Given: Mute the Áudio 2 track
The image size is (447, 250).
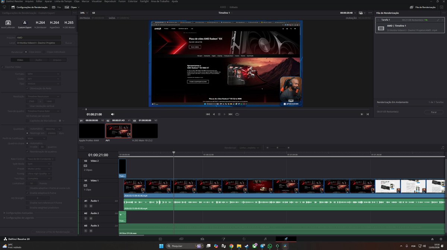Looking at the screenshot, I should click(x=91, y=218).
